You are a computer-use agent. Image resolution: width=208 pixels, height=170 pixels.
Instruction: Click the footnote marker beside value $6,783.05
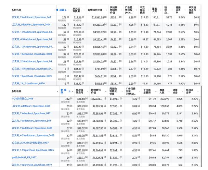[x=105, y=121]
